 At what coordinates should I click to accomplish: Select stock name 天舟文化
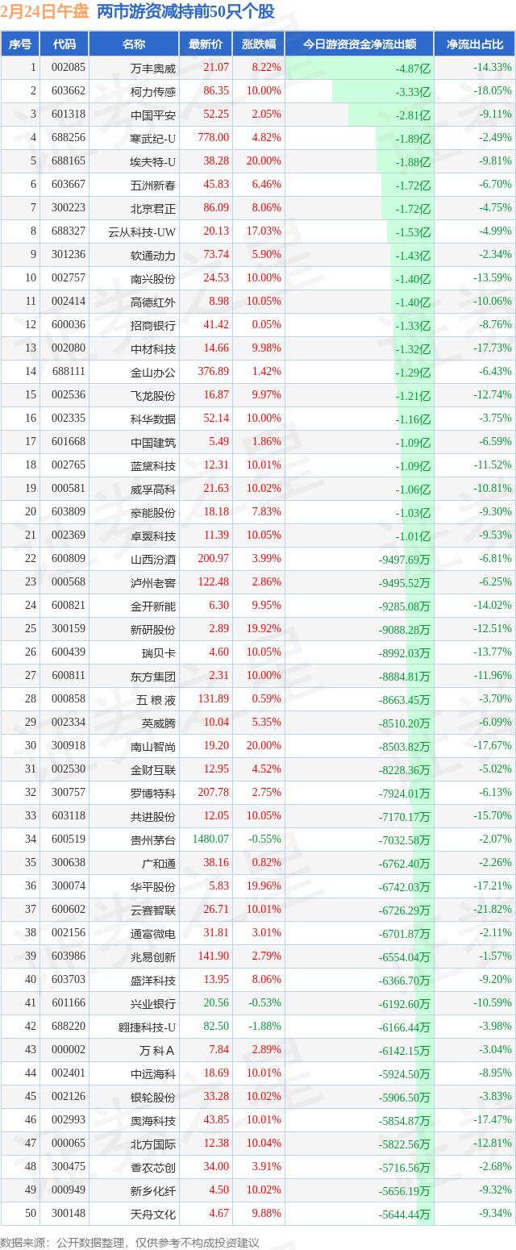point(152,1214)
